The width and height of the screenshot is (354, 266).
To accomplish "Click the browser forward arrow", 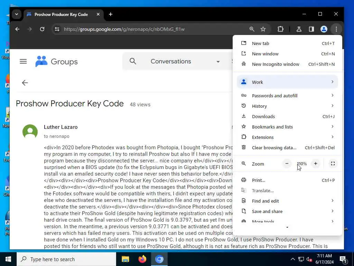I will coord(30,29).
